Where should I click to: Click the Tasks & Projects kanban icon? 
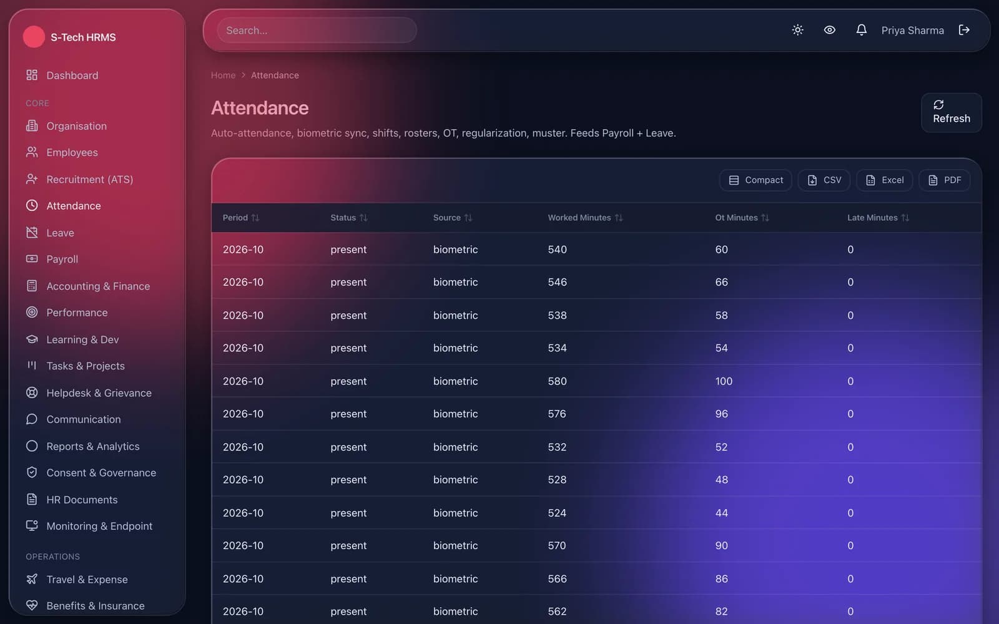coord(32,366)
